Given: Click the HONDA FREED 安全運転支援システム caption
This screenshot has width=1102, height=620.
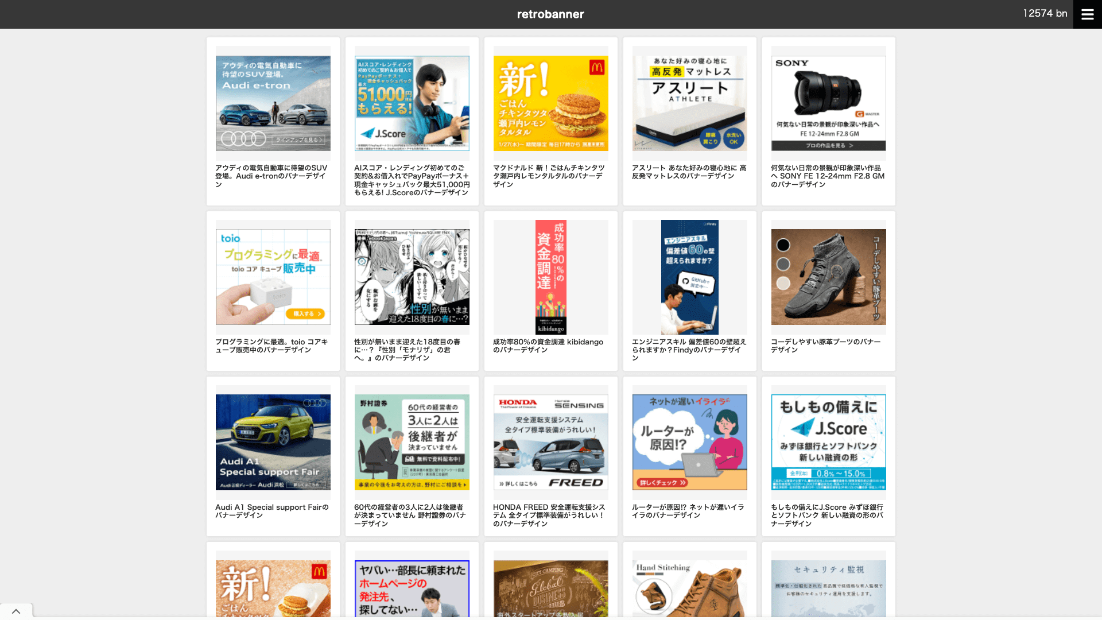Looking at the screenshot, I should click(549, 516).
